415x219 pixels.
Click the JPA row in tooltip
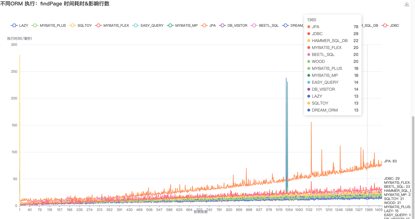[x=333, y=27]
